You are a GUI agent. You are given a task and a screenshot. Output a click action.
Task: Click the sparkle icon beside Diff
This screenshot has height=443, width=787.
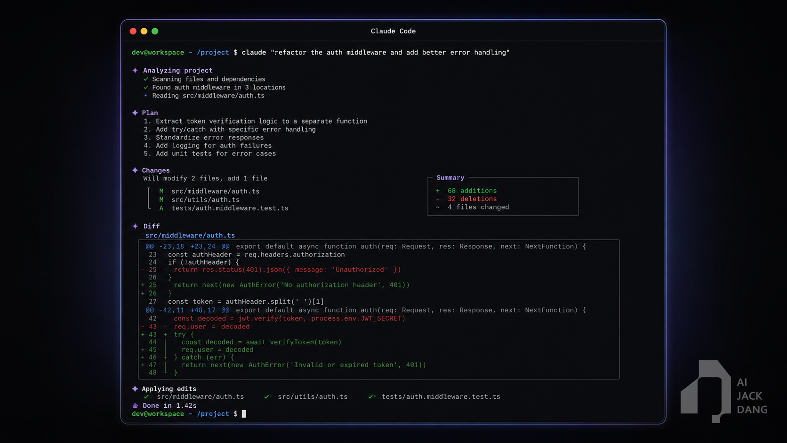tap(135, 226)
